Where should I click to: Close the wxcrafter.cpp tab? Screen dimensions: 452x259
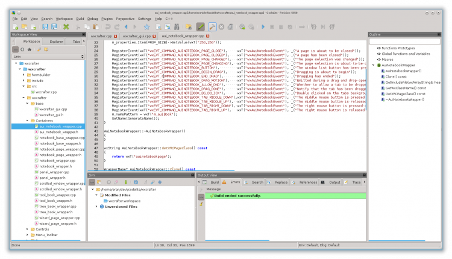115,36
